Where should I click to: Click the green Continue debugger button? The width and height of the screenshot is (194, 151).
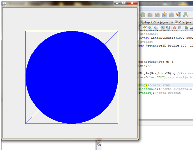143,15
